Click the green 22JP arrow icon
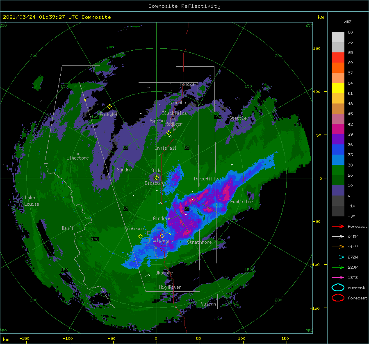 338,267
